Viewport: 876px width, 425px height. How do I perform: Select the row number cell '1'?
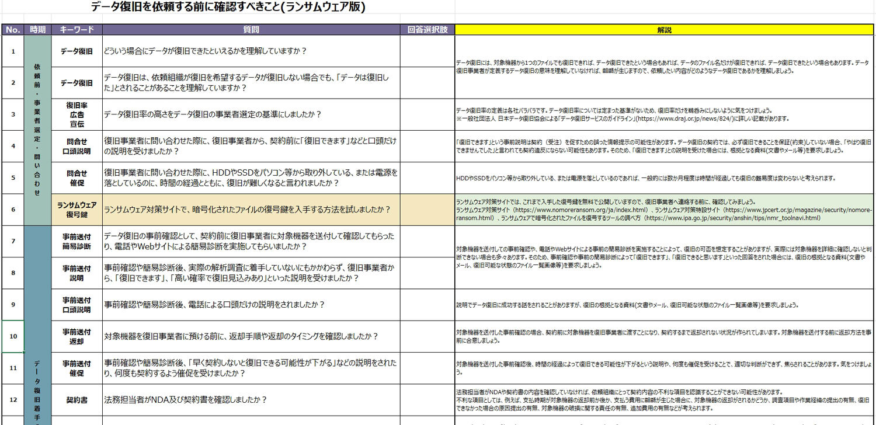tap(13, 51)
